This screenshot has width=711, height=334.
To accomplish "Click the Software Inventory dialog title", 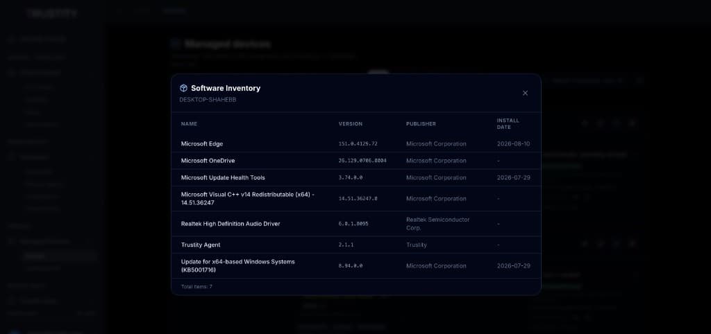I will [226, 88].
